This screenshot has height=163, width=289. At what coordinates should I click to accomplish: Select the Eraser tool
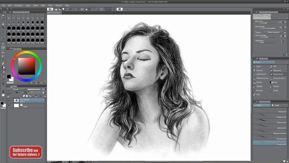[x=3, y=63]
